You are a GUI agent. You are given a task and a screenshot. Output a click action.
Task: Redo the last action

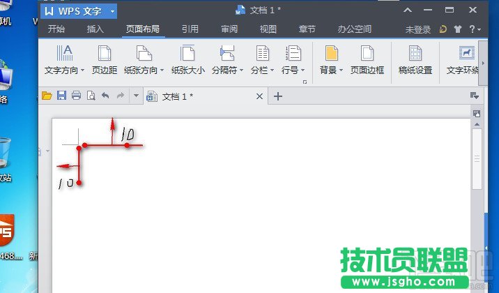tap(121, 96)
